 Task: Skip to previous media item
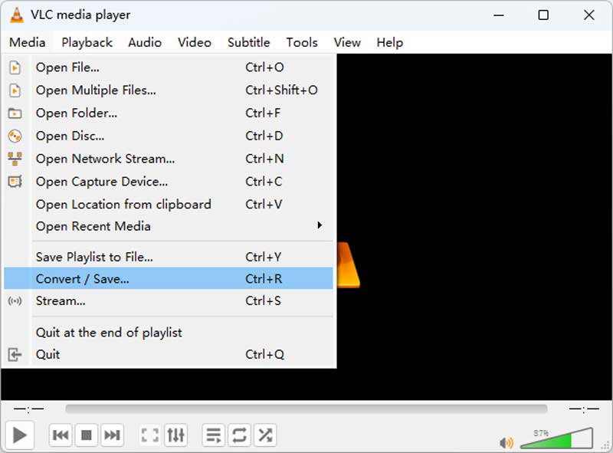click(61, 435)
